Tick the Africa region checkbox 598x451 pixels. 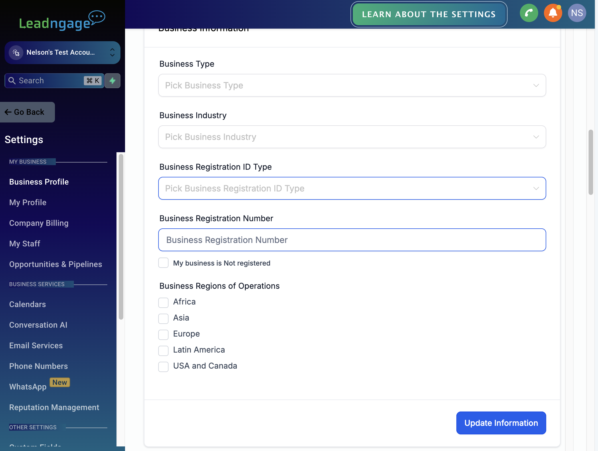(163, 302)
